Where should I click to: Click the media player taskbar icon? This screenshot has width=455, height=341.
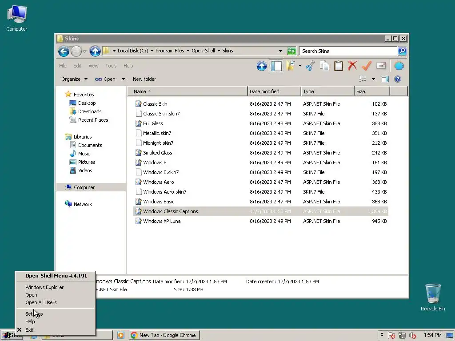tap(121, 335)
